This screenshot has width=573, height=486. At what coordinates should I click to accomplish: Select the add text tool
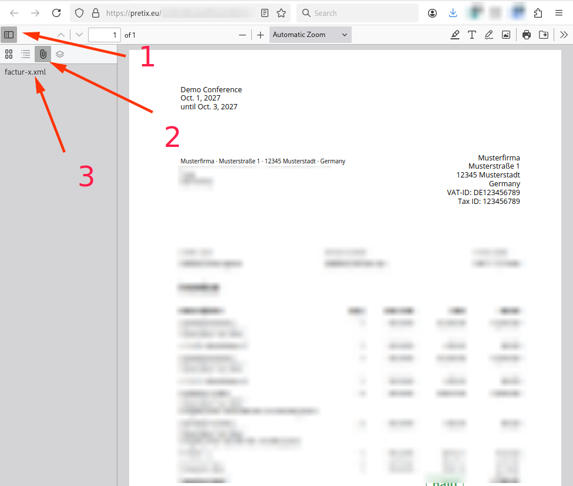tap(472, 35)
